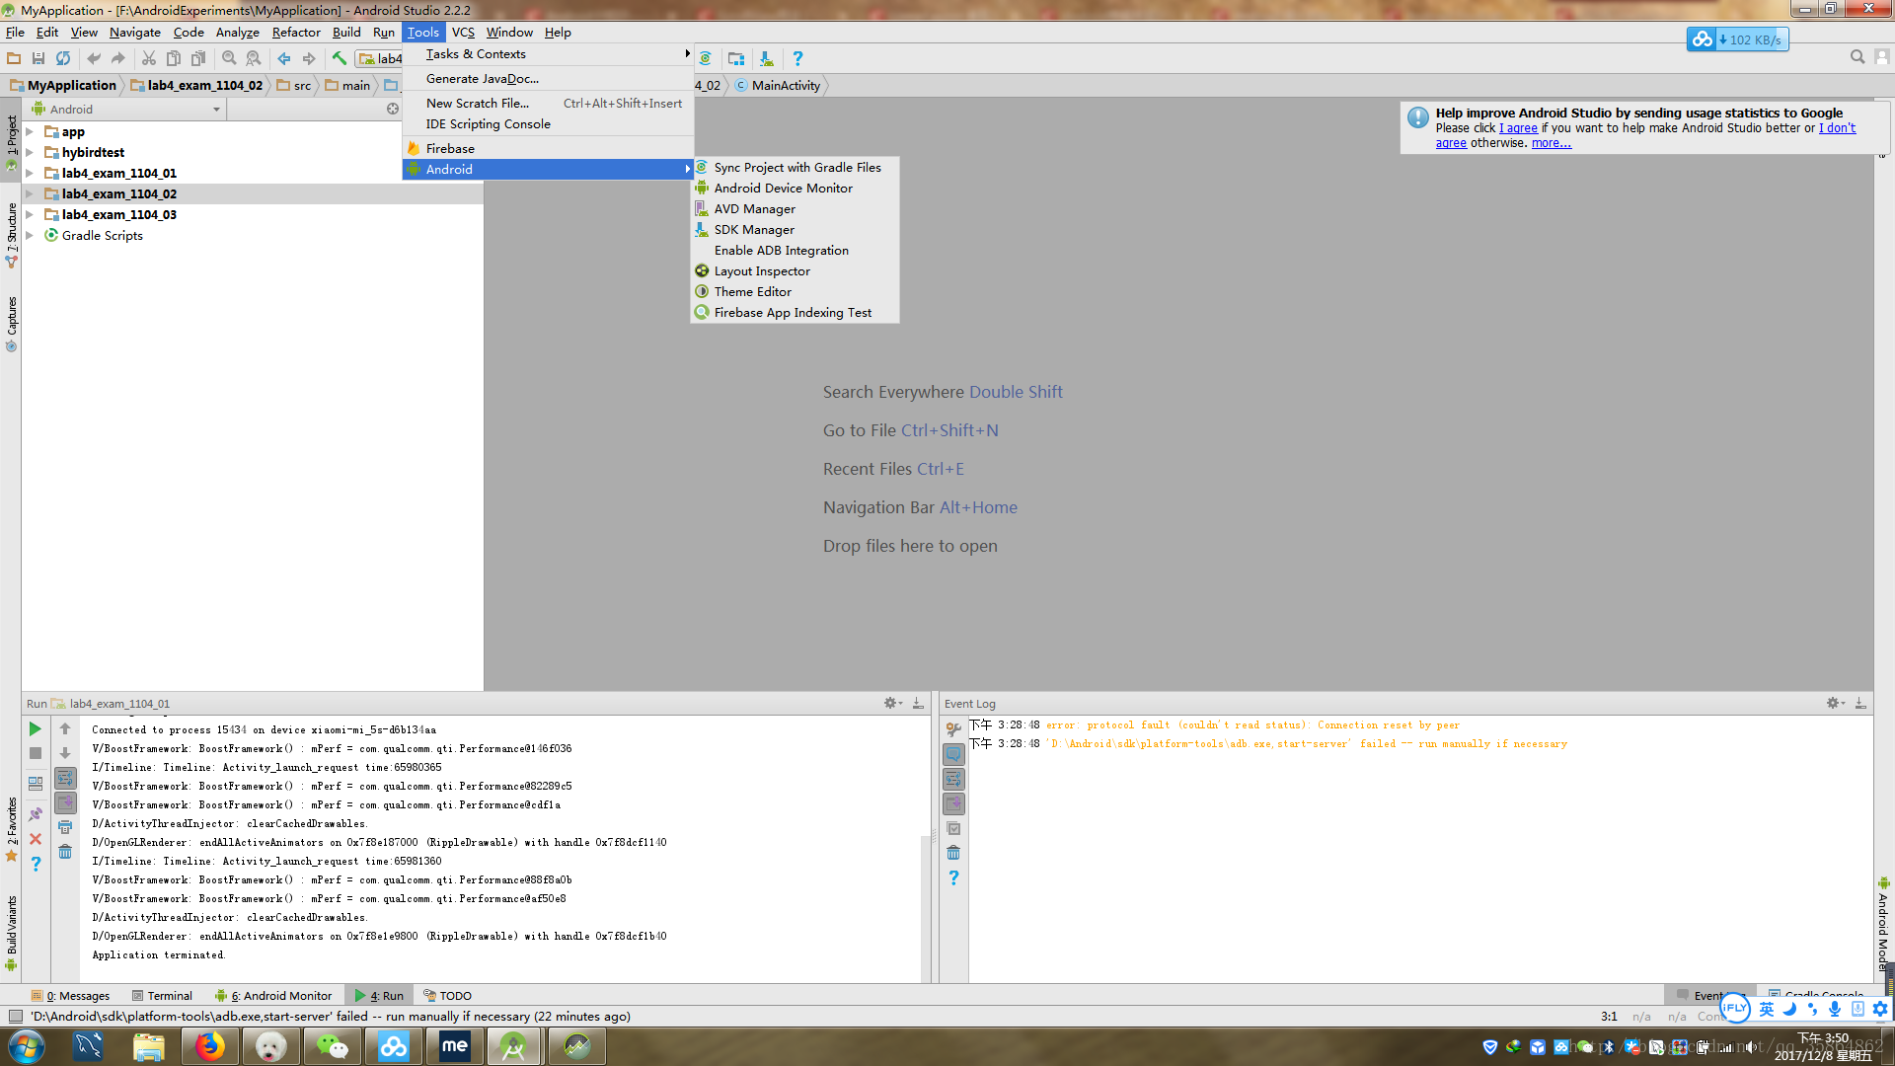
Task: Click the Find magnifier icon
Action: (x=229, y=58)
